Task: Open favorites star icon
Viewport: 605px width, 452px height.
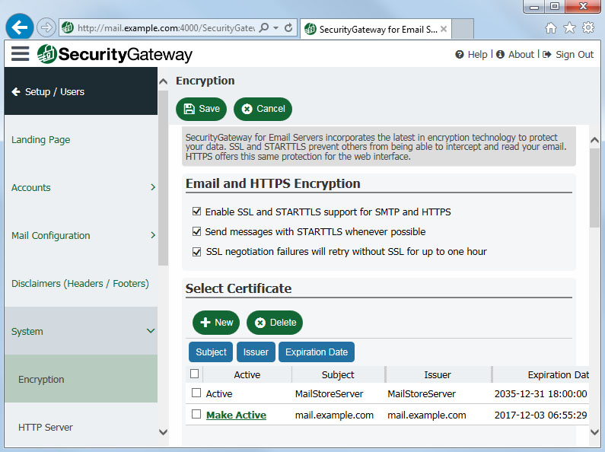Action: 569,27
